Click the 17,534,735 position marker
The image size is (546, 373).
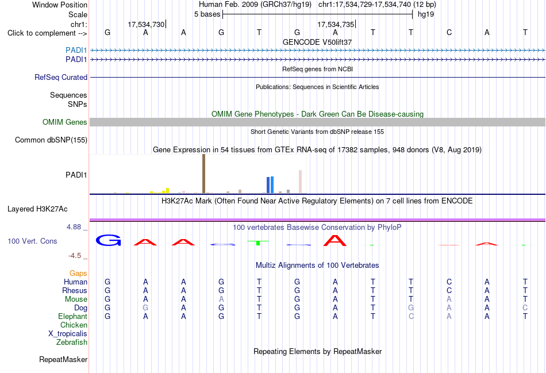(x=336, y=24)
